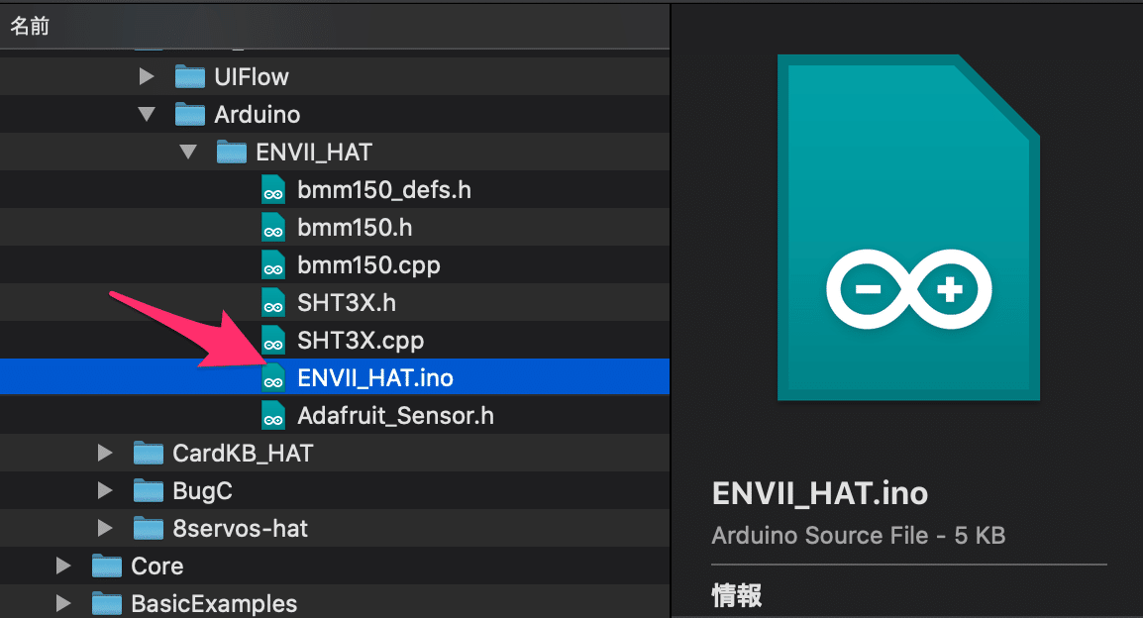Select the SHT3X.h file name
This screenshot has height=618, width=1143.
(347, 302)
